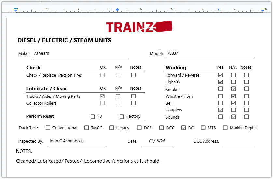Check N/A for Light(s)
This screenshot has height=179, width=273.
click(x=234, y=82)
